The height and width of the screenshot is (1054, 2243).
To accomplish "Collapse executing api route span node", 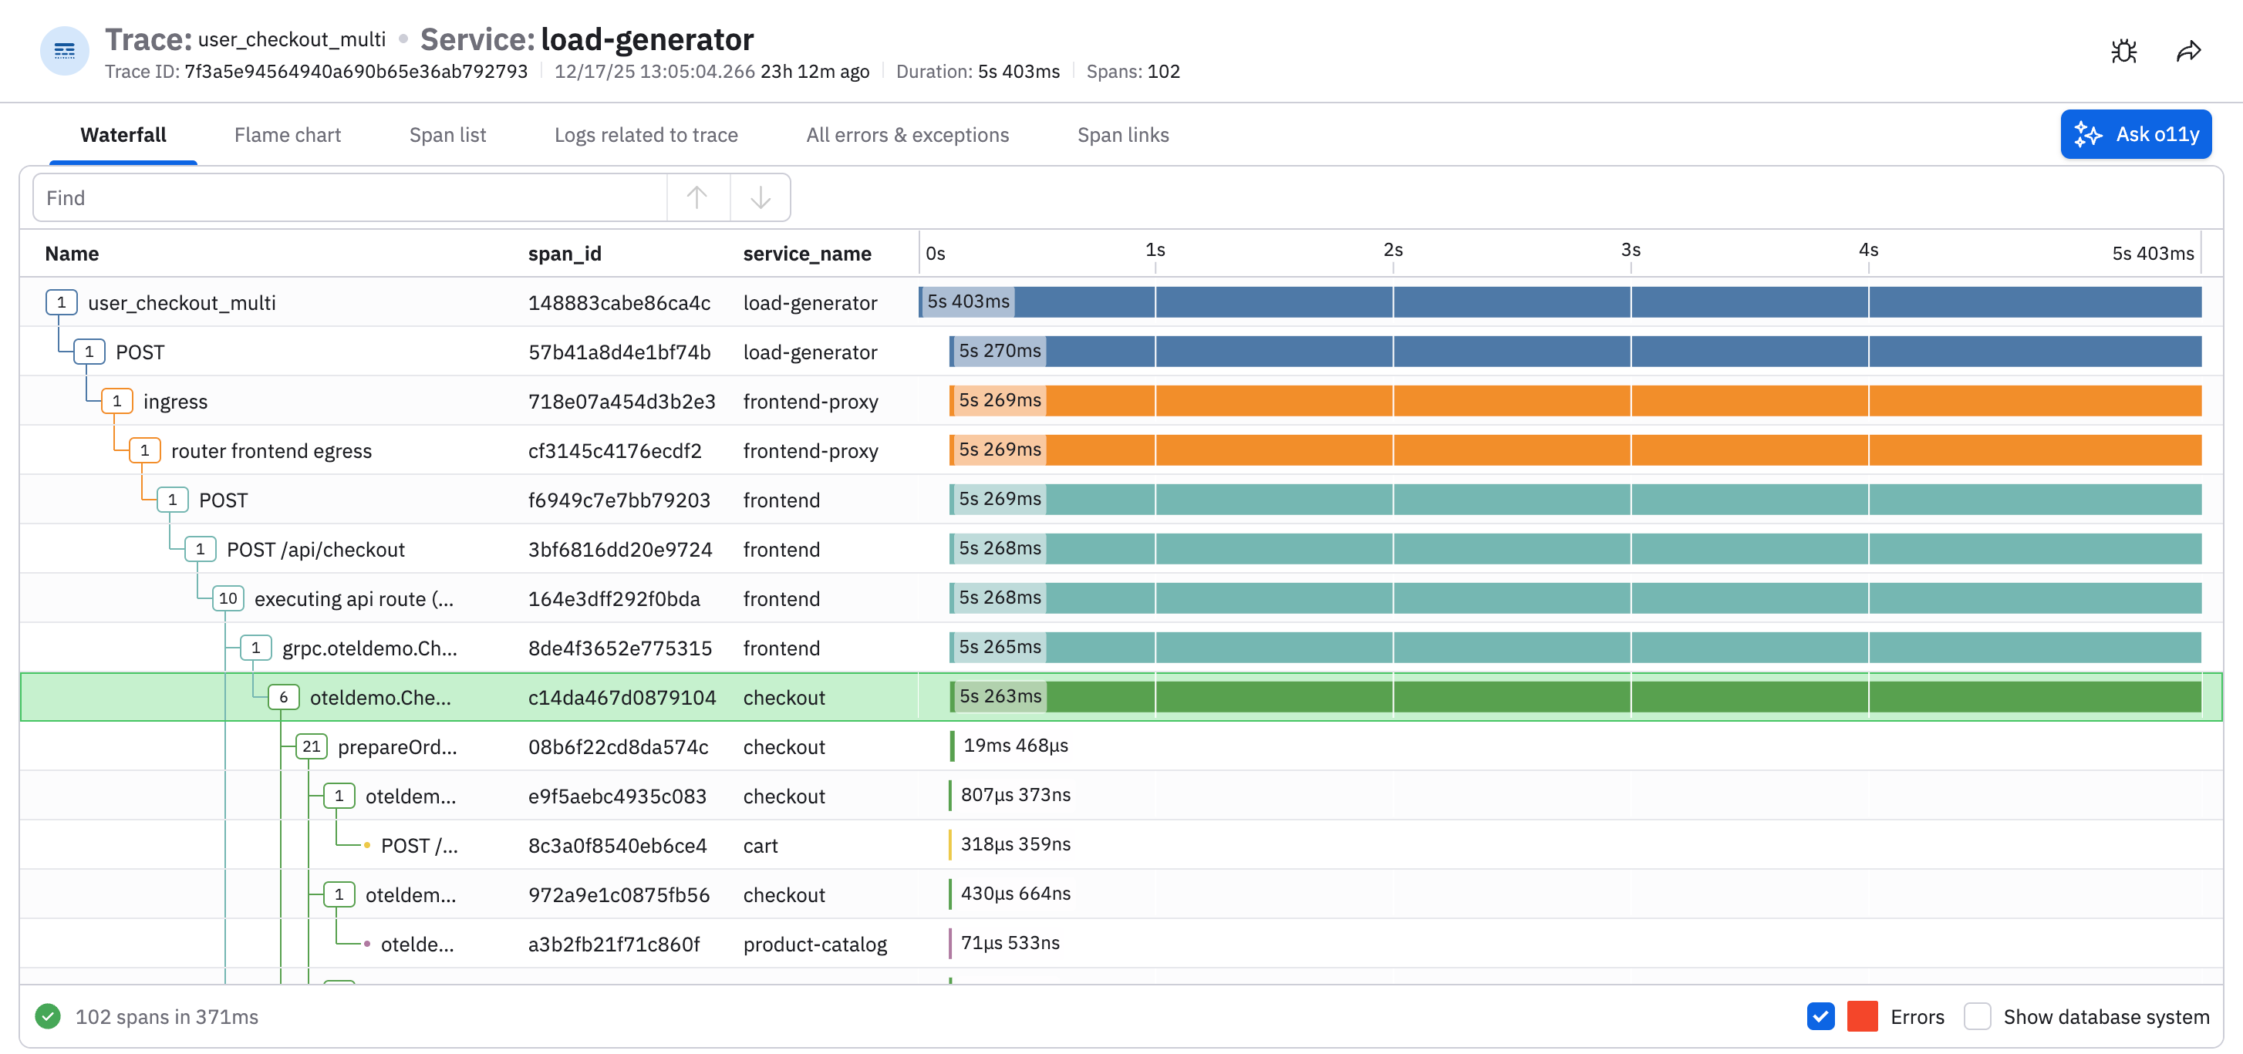I will point(228,599).
